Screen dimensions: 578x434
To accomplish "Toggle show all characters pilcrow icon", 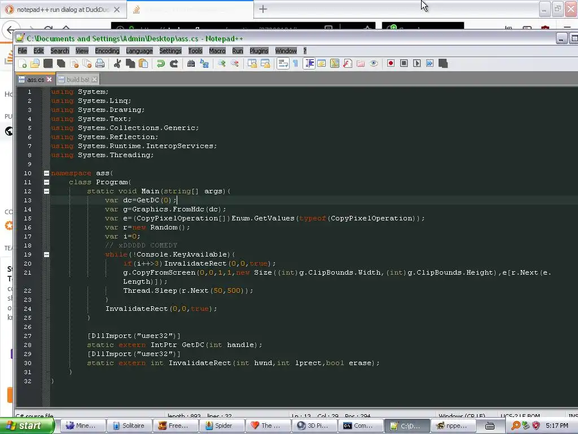I will click(295, 63).
